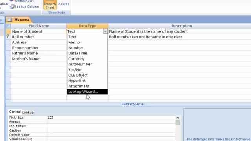This screenshot has height=141, width=251.
Task: Choose Currency data type
Action: click(87, 59)
